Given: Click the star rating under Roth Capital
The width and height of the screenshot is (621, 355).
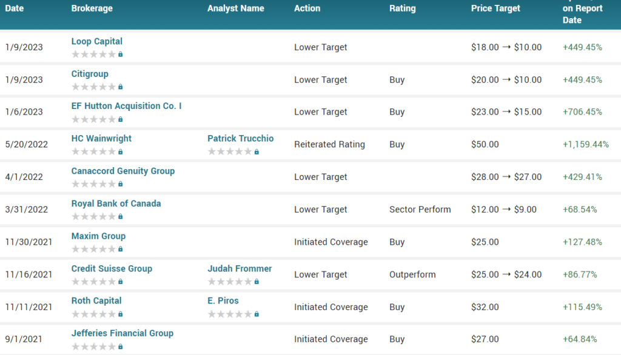Looking at the screenshot, I should [x=93, y=314].
